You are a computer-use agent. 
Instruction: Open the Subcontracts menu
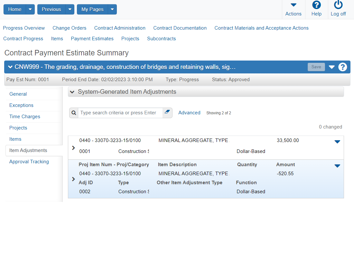pos(162,39)
